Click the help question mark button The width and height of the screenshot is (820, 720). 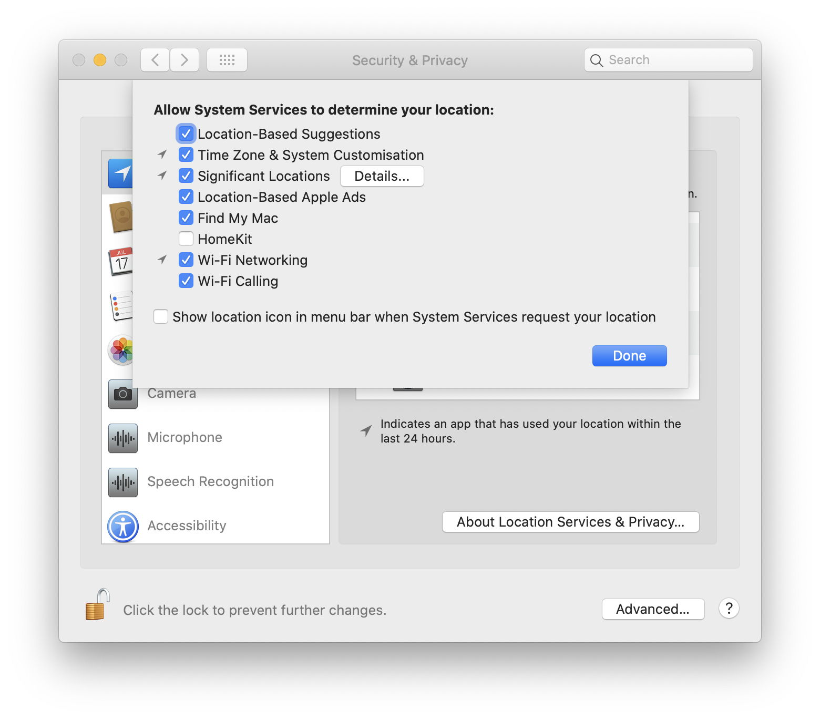(x=729, y=609)
